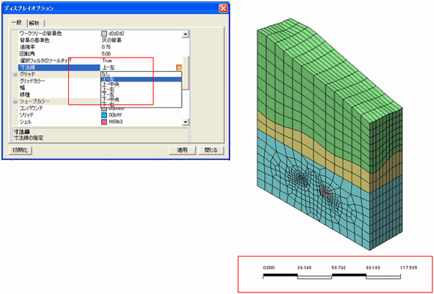This screenshot has width=434, height=294.
Task: Select the 回転角 property row
Action: [x=100, y=54]
